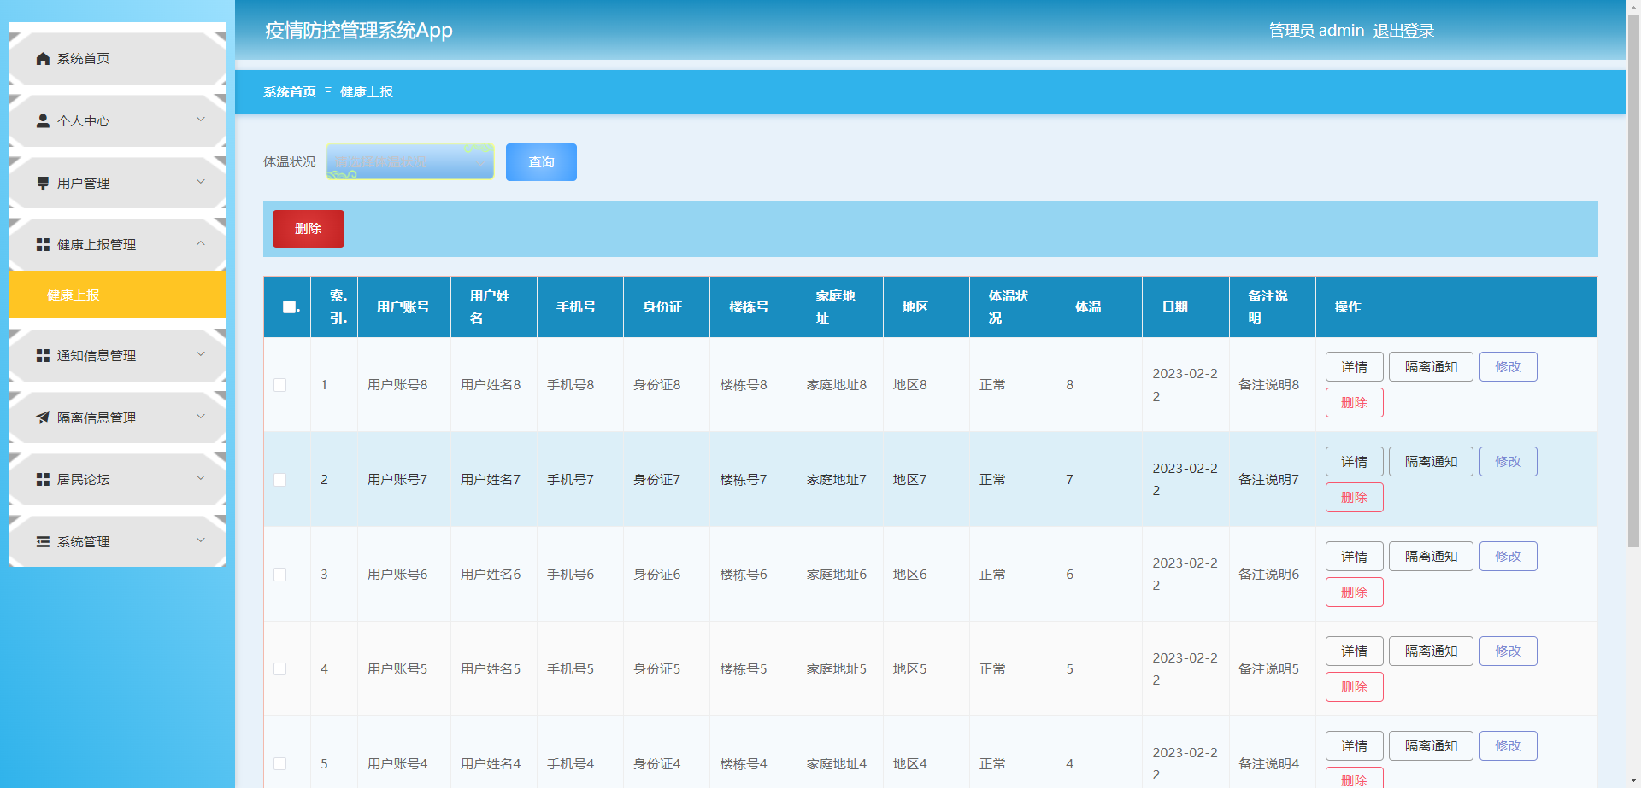This screenshot has height=788, width=1641.
Task: Click the paper plane icon beside 隔离信息管理
Action: click(x=43, y=418)
